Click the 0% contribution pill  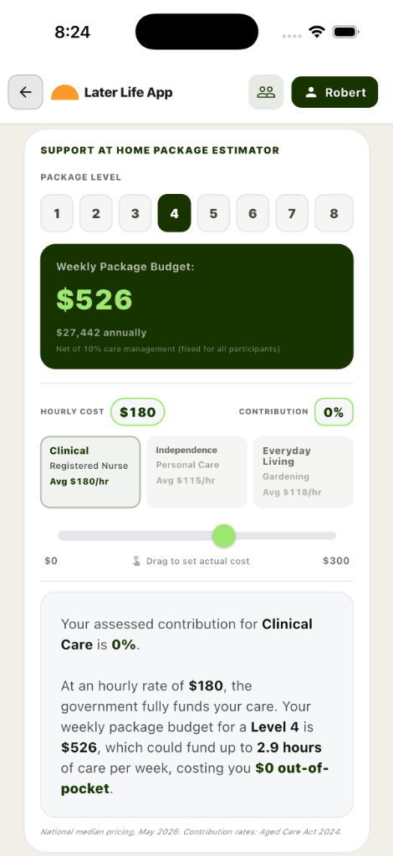point(334,412)
